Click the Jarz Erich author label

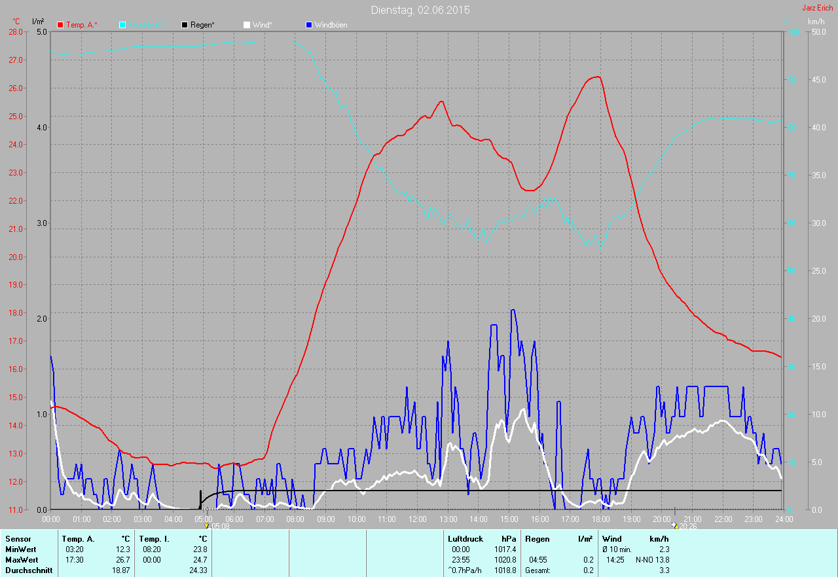(817, 8)
